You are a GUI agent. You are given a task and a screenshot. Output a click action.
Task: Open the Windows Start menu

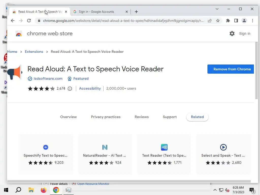[6, 190]
